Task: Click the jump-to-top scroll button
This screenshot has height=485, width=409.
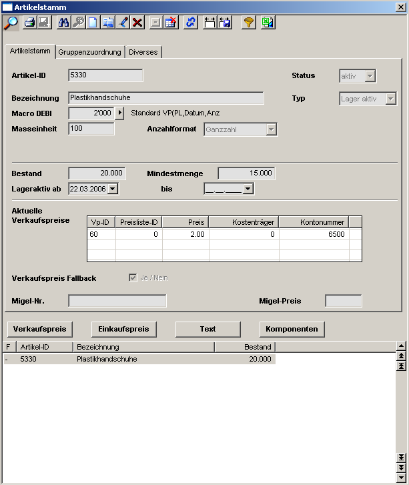Action: pyautogui.click(x=401, y=366)
